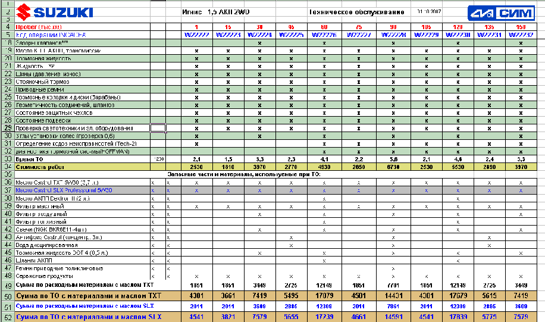
Task: Select mileage header cell 75
Action: pyautogui.click(x=359, y=27)
